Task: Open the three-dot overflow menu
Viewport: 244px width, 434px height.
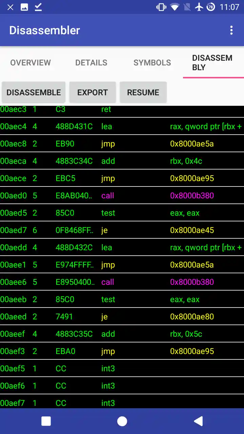Action: coord(231,30)
